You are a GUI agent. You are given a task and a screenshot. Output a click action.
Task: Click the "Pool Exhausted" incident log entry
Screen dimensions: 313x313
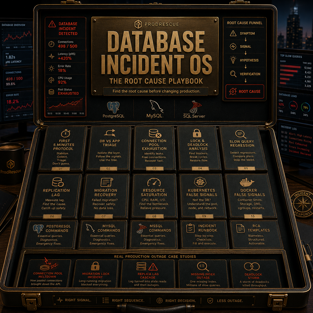[x=298, y=144]
